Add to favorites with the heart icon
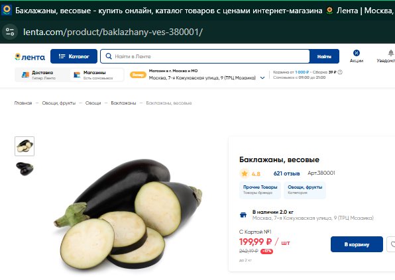The width and height of the screenshot is (395, 280). click(x=392, y=244)
